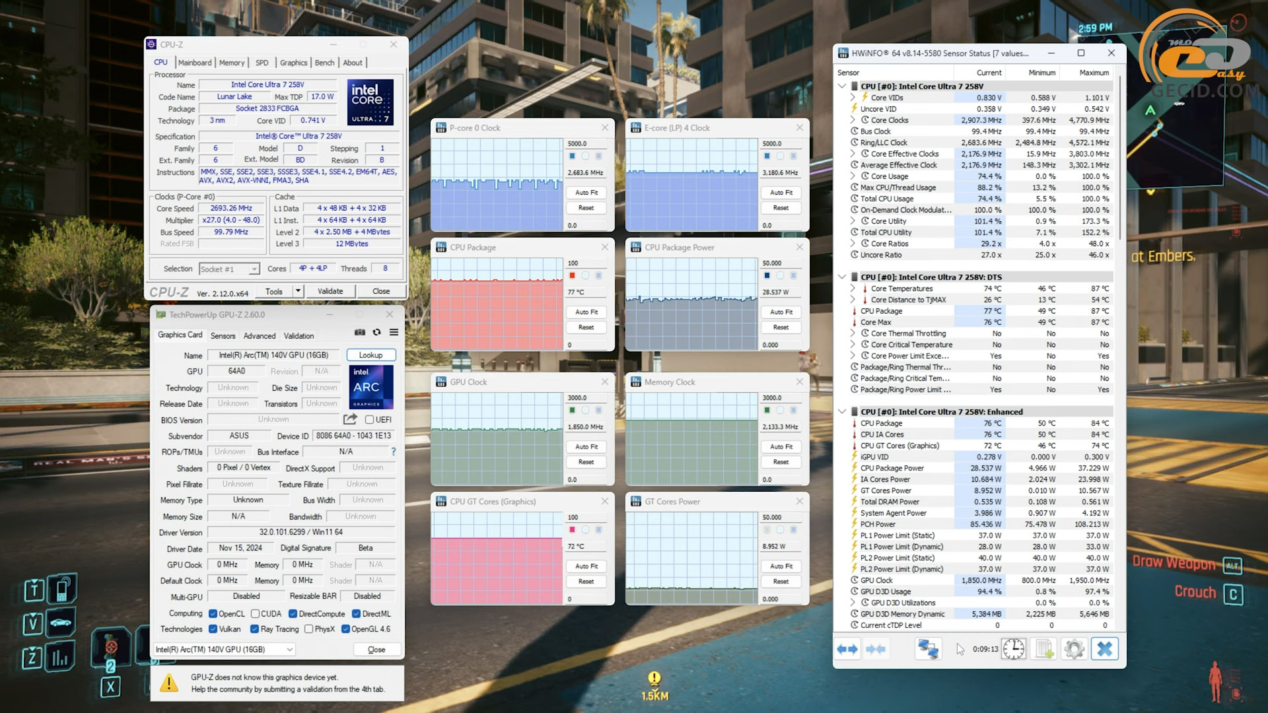Screen dimensions: 1268x713
Task: Click the GPU-Z refresh icon
Action: point(376,333)
